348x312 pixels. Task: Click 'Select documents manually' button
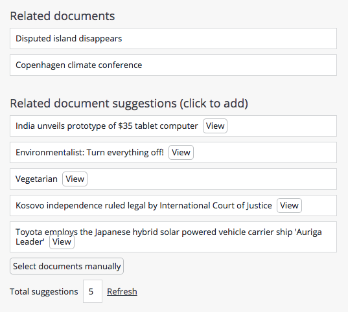point(67,266)
